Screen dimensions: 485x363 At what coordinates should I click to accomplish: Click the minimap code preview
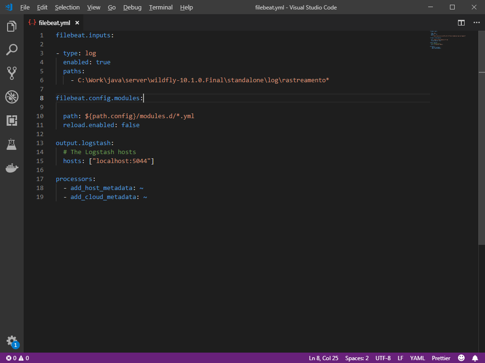pos(448,40)
